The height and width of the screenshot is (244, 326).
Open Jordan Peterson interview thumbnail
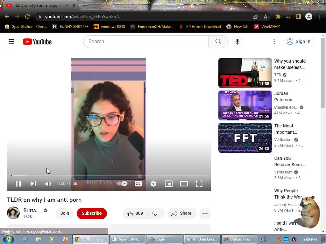coord(245,105)
